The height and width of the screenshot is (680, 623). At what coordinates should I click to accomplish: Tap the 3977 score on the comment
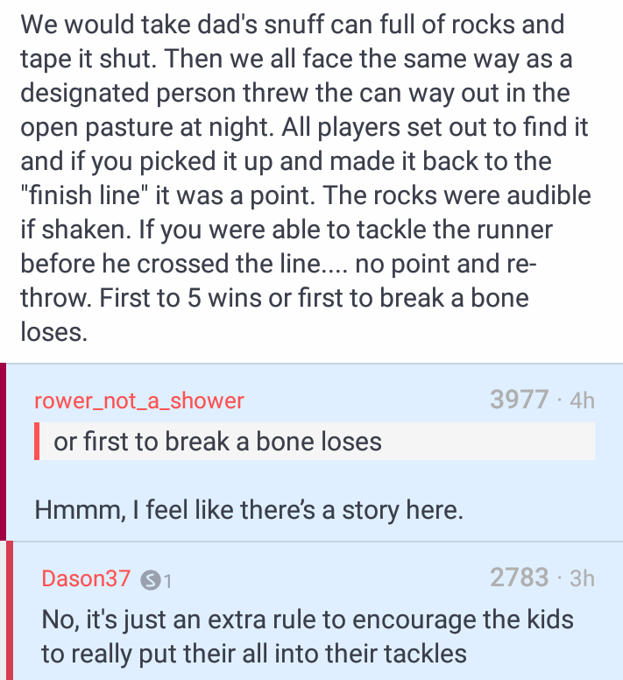(x=519, y=400)
